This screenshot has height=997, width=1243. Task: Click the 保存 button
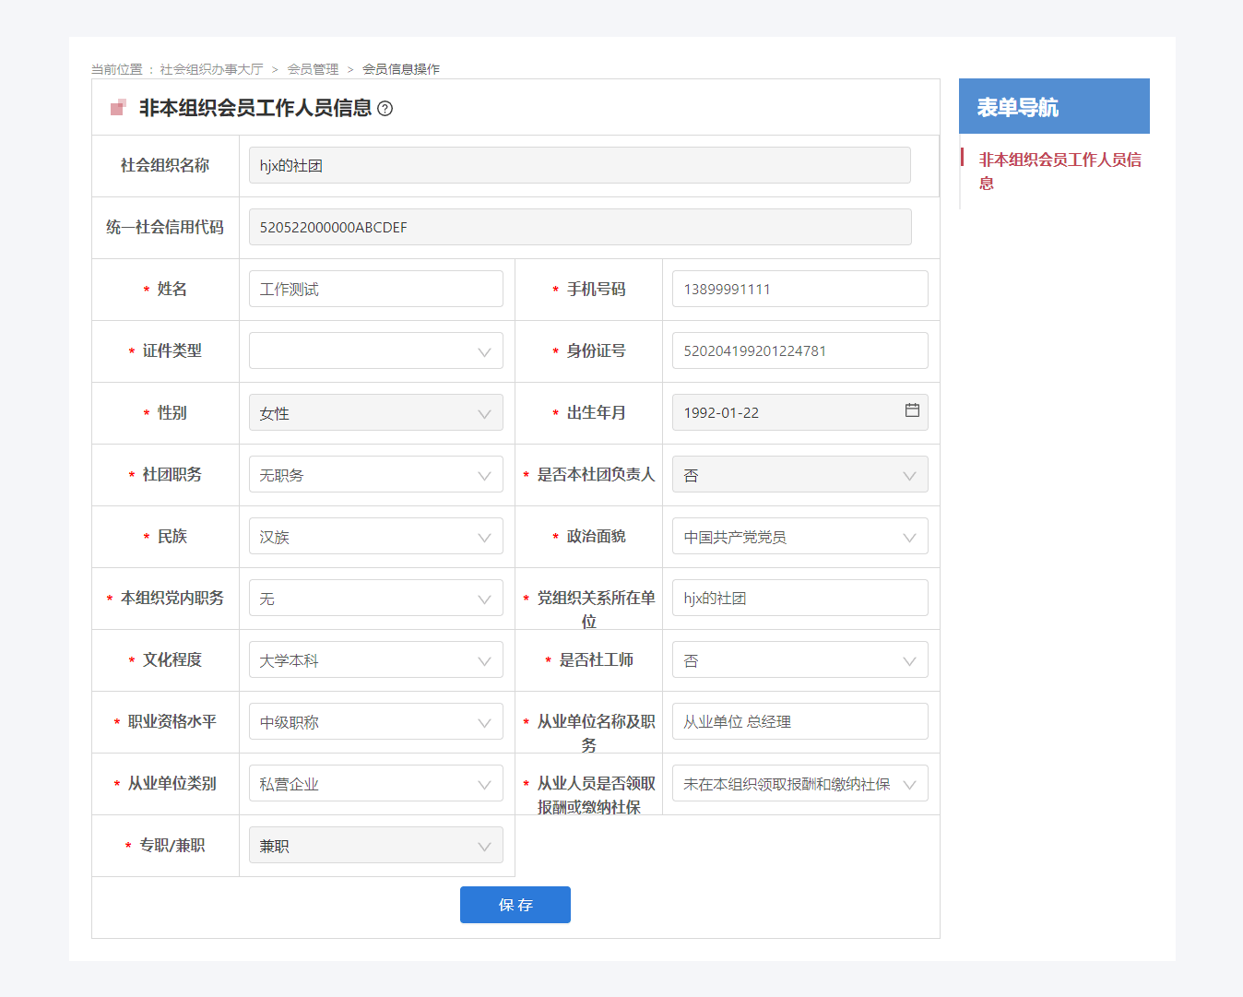tap(515, 905)
